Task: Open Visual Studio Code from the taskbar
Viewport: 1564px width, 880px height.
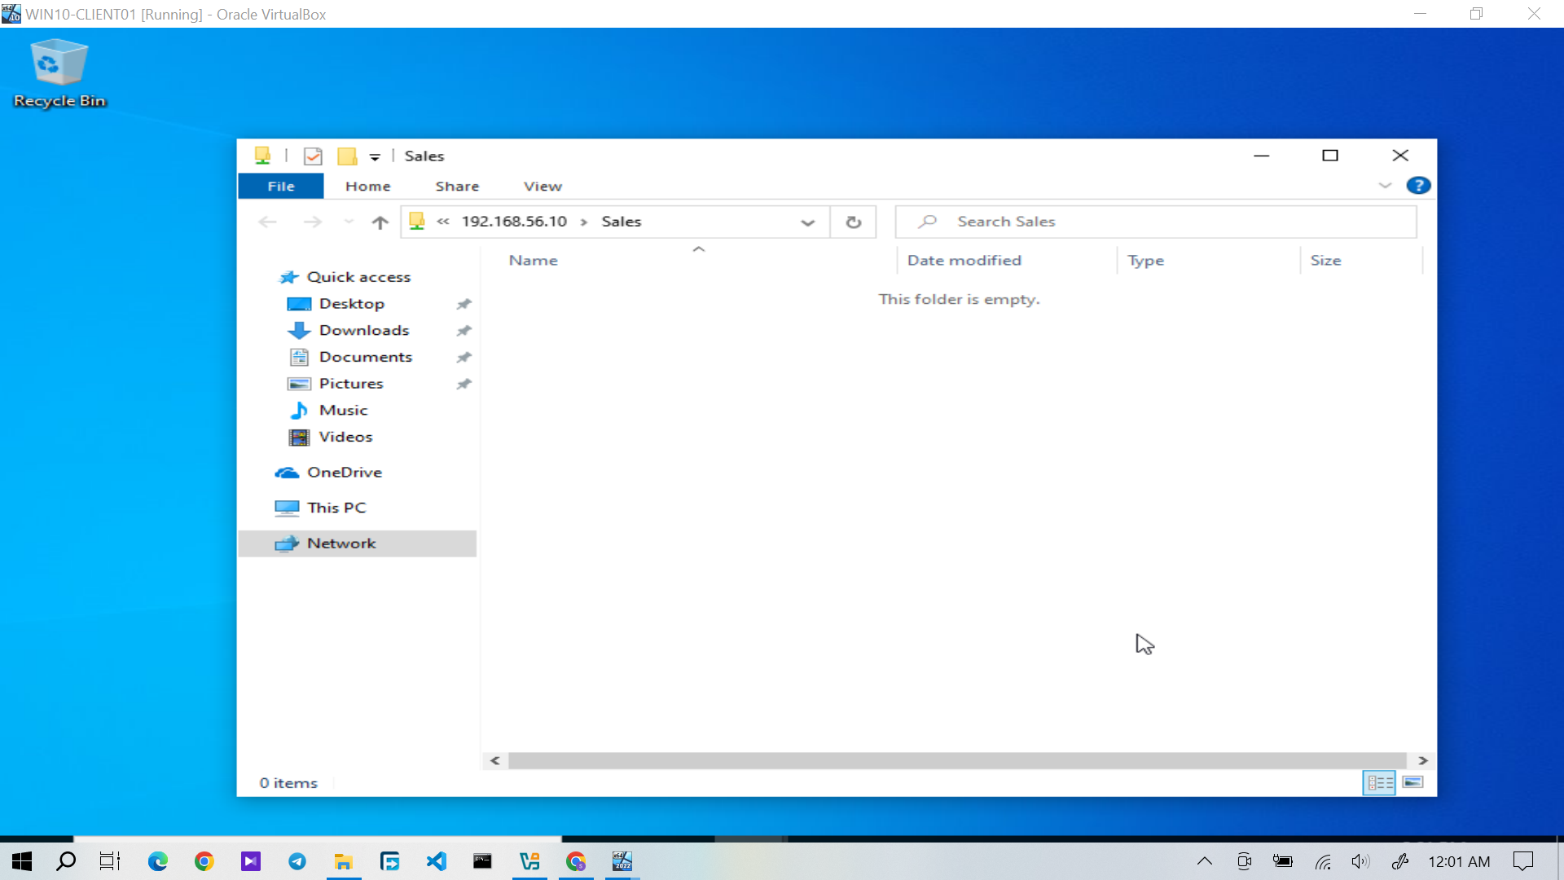Action: tap(437, 861)
